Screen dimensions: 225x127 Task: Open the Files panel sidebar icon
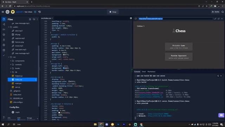(4, 19)
